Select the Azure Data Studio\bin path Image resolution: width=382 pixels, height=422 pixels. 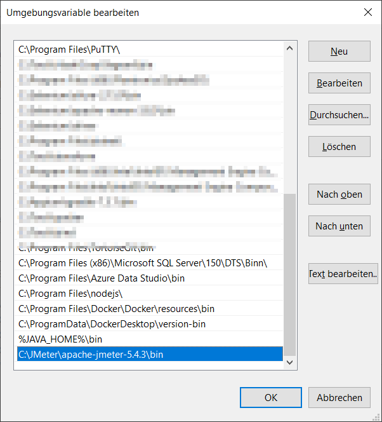click(x=102, y=278)
